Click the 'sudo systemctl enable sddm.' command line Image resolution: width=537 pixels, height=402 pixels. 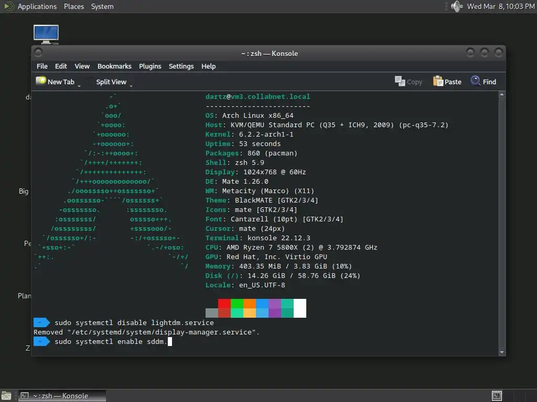111,341
